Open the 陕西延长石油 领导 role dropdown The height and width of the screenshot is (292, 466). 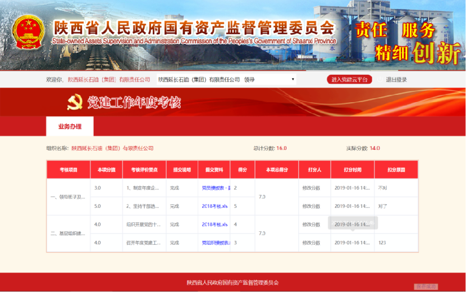[x=226, y=79]
